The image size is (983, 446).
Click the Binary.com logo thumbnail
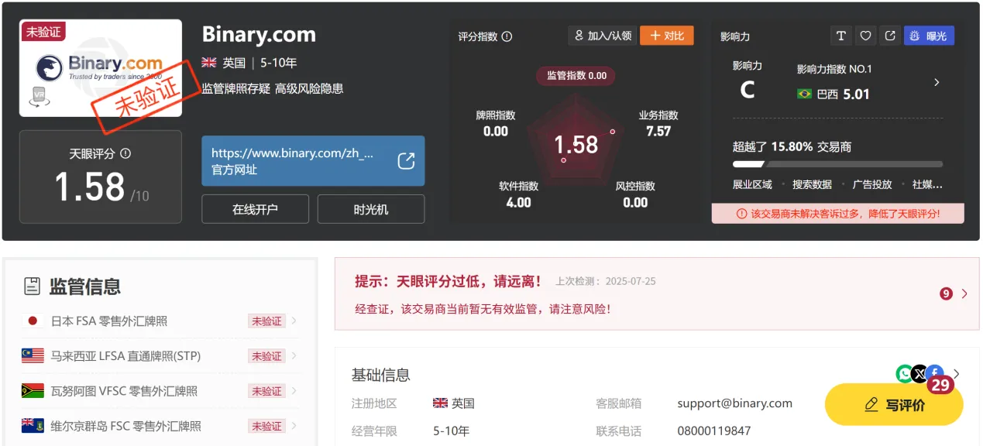point(101,68)
